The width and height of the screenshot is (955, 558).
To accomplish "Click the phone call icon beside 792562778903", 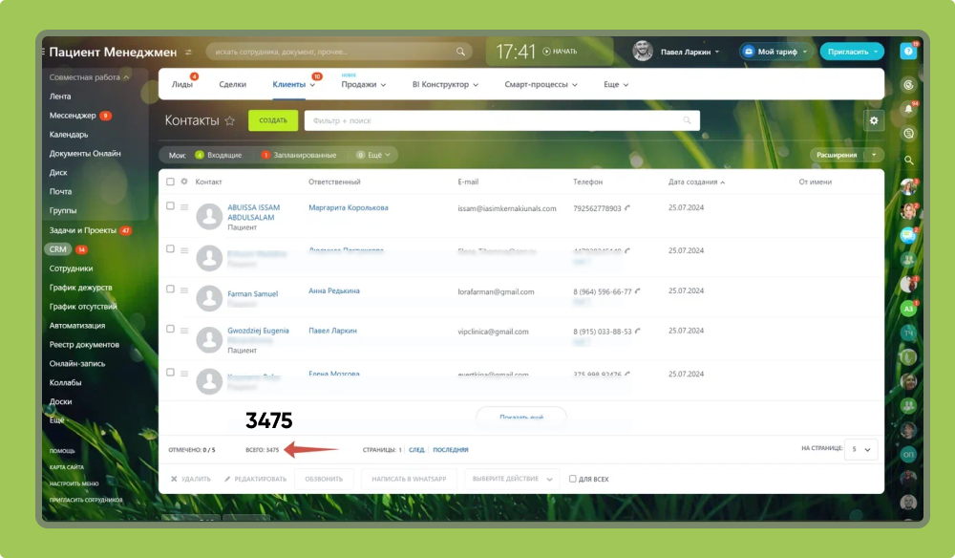I will tap(627, 208).
